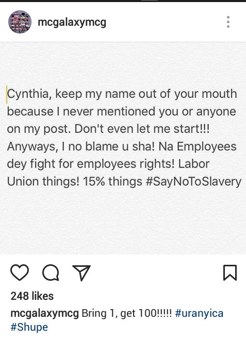Open the #uranyica hashtag
The height and width of the screenshot is (340, 246).
(x=199, y=313)
